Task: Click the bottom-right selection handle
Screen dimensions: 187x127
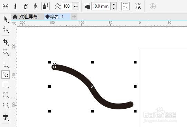Action: pos(135,111)
